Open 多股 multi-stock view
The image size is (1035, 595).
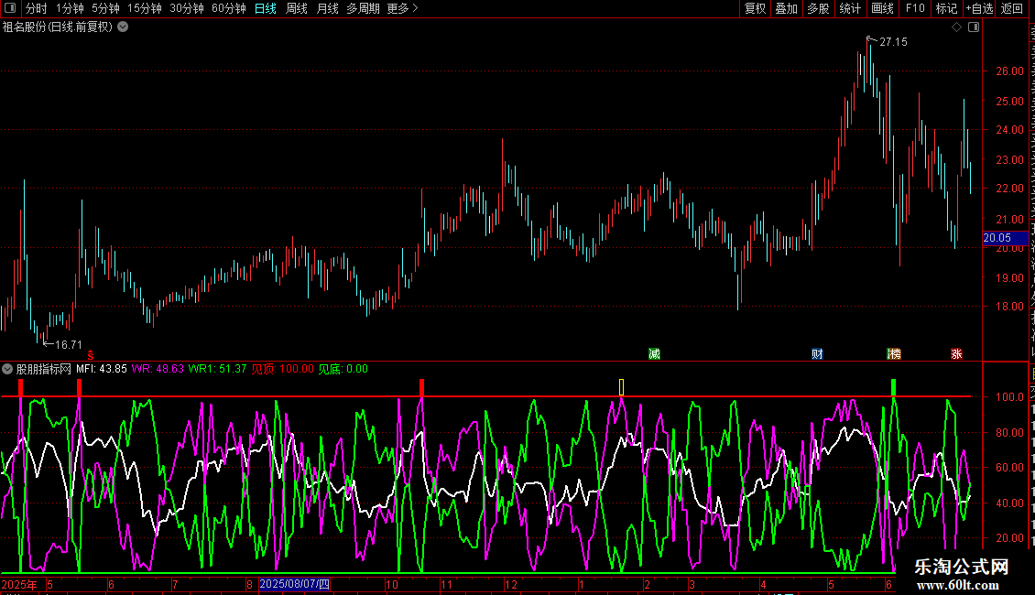pyautogui.click(x=818, y=8)
